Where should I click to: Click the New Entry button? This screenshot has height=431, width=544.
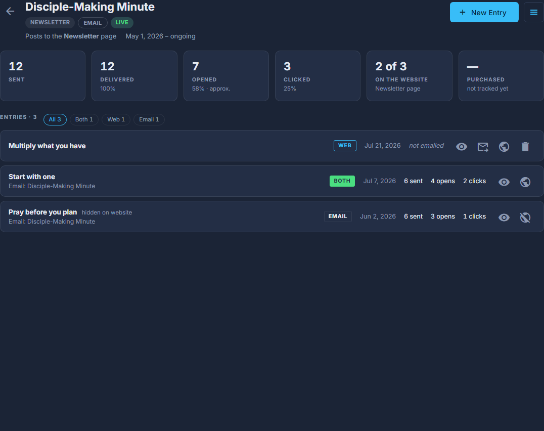(484, 13)
